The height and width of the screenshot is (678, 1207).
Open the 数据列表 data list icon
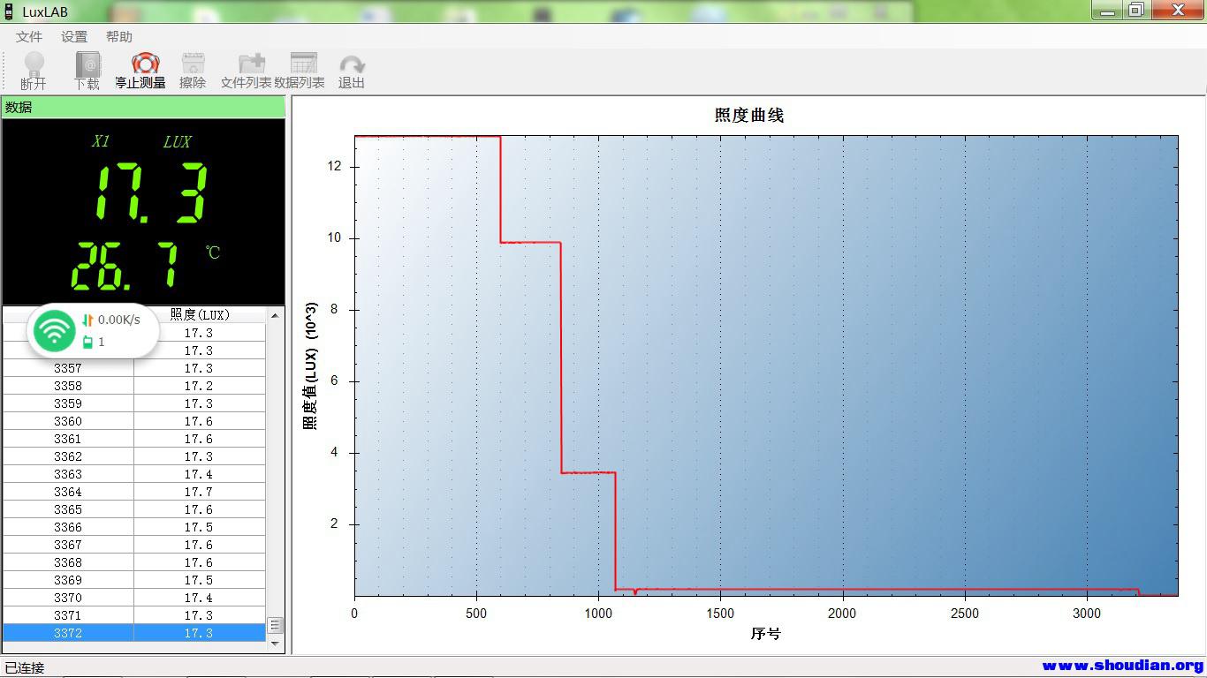coord(299,71)
